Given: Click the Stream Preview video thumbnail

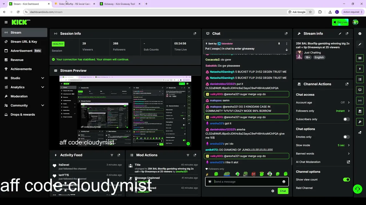Looking at the screenshot, I should [125, 111].
